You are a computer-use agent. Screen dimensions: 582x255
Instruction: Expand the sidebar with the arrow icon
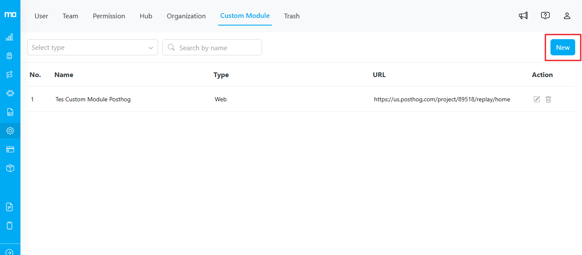click(x=10, y=252)
